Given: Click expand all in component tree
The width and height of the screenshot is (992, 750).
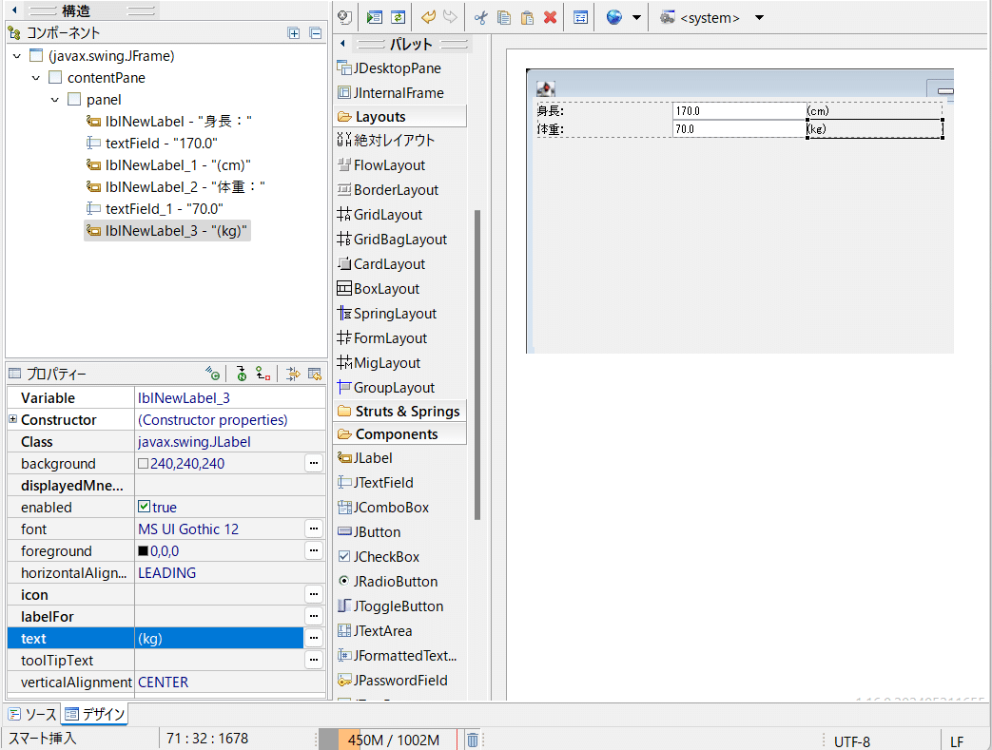Looking at the screenshot, I should [294, 33].
